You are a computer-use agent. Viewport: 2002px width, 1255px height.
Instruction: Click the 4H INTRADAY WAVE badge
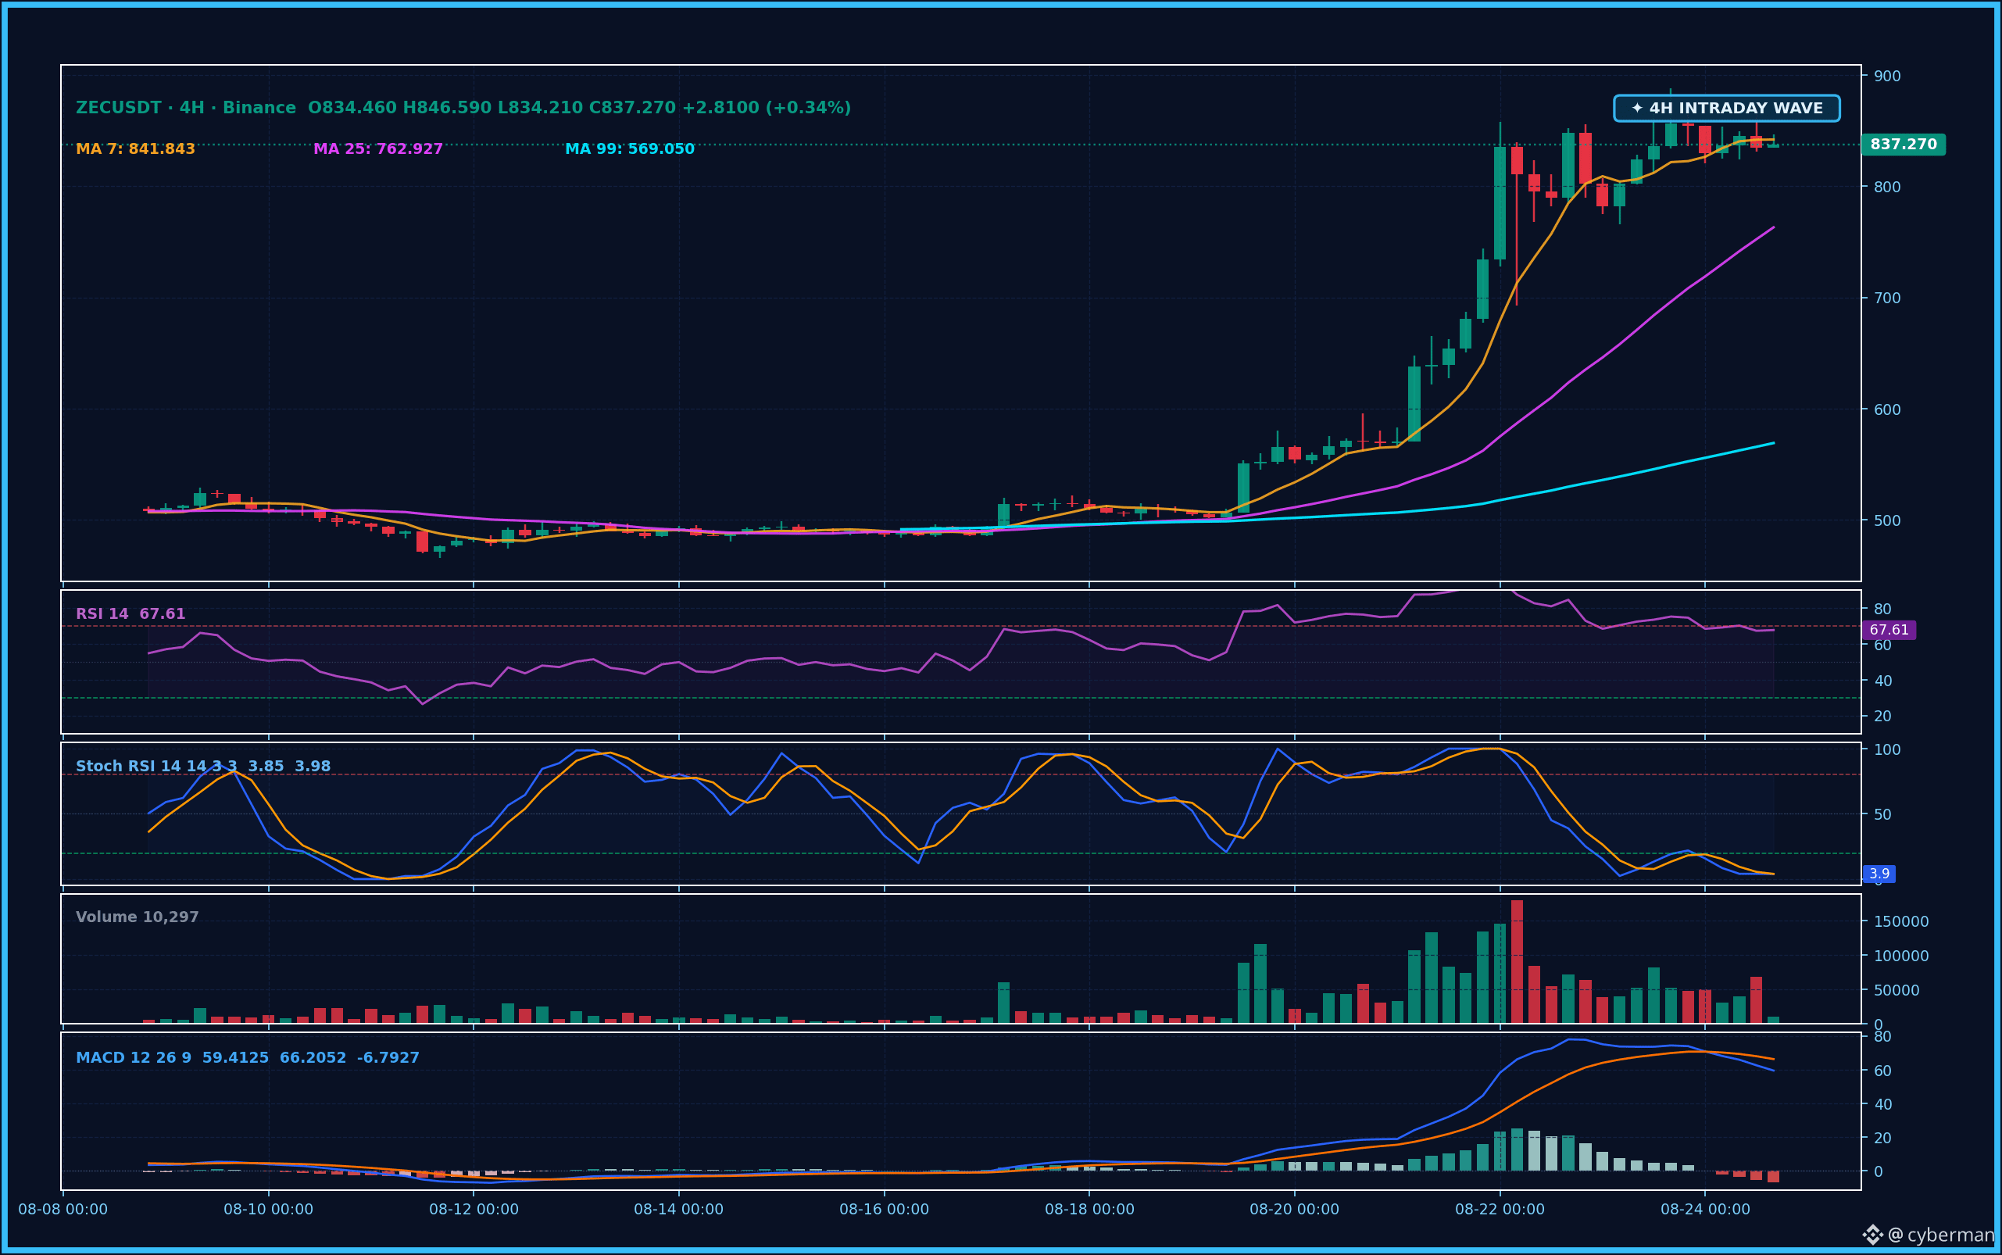(x=1726, y=109)
